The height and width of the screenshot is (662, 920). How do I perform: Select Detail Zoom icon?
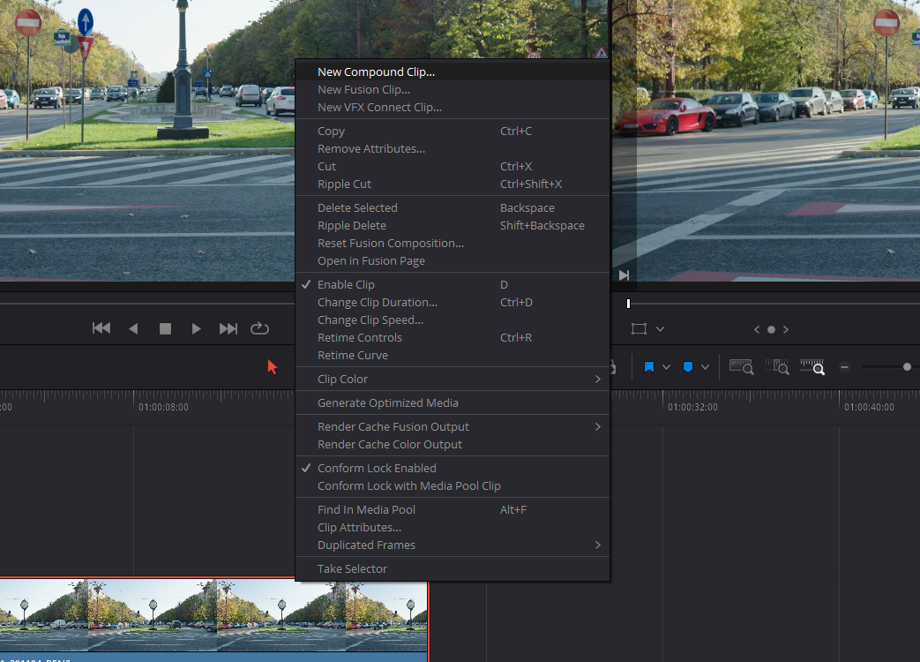click(x=777, y=367)
